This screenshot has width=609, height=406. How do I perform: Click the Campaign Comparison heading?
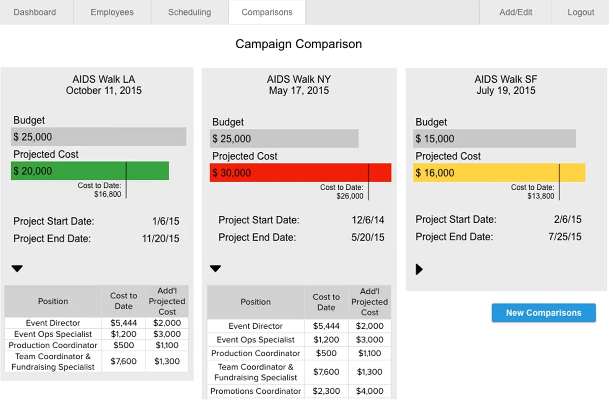[x=298, y=44]
